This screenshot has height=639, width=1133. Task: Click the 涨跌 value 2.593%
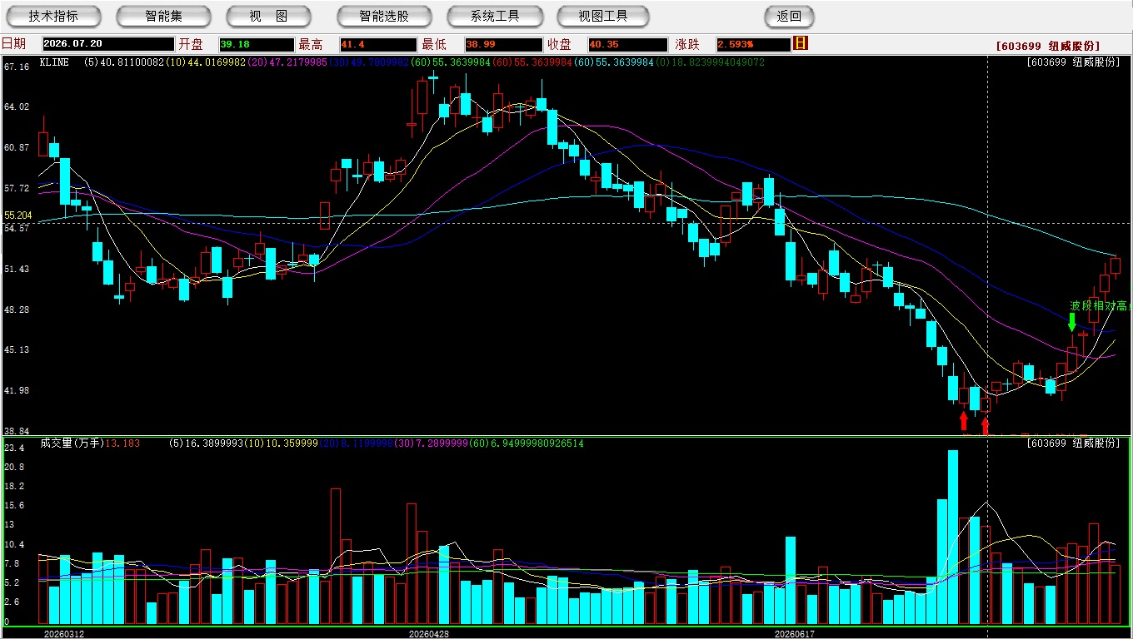(752, 44)
